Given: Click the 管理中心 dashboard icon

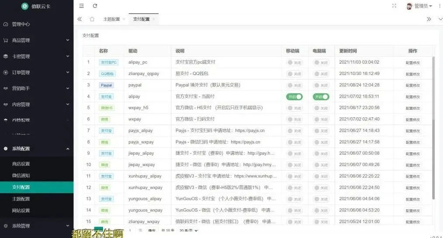Looking at the screenshot, I should 6,24.
